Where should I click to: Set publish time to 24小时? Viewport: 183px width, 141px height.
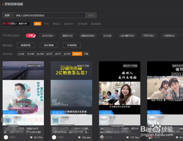[x=40, y=54]
